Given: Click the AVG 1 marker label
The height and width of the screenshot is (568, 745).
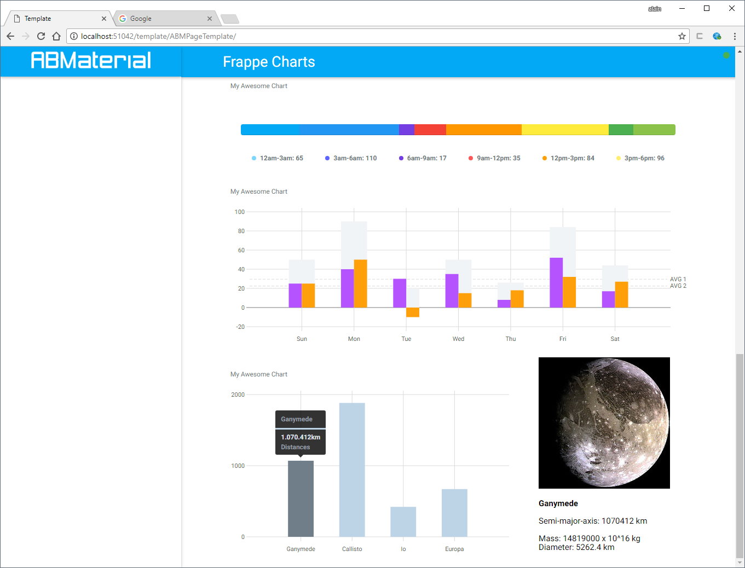Looking at the screenshot, I should pos(678,279).
